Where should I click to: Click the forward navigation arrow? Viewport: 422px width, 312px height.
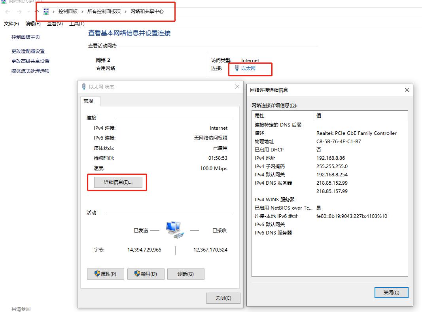click(19, 12)
